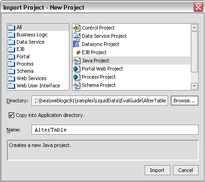Select Data Service Project text
The width and height of the screenshot is (205, 182).
(x=104, y=36)
